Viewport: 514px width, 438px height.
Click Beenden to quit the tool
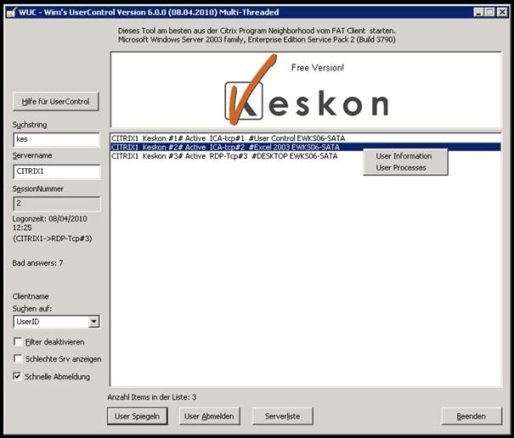472,417
